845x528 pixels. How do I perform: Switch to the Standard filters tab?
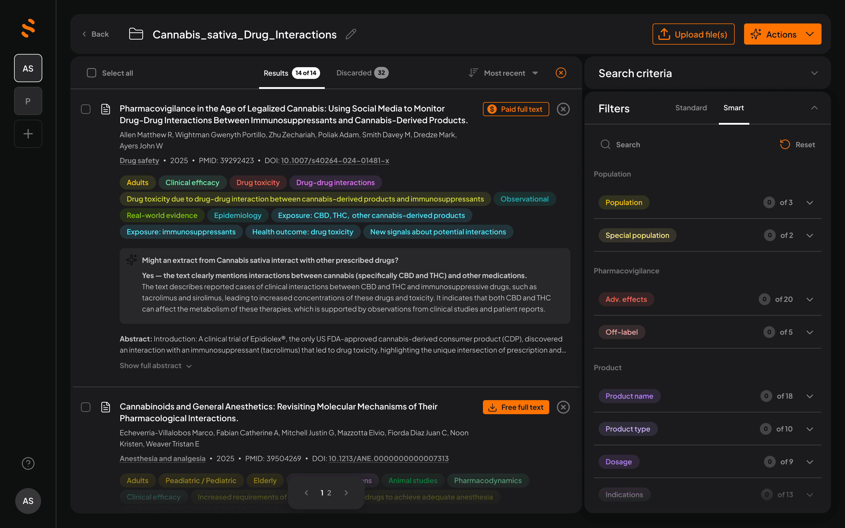(x=691, y=108)
